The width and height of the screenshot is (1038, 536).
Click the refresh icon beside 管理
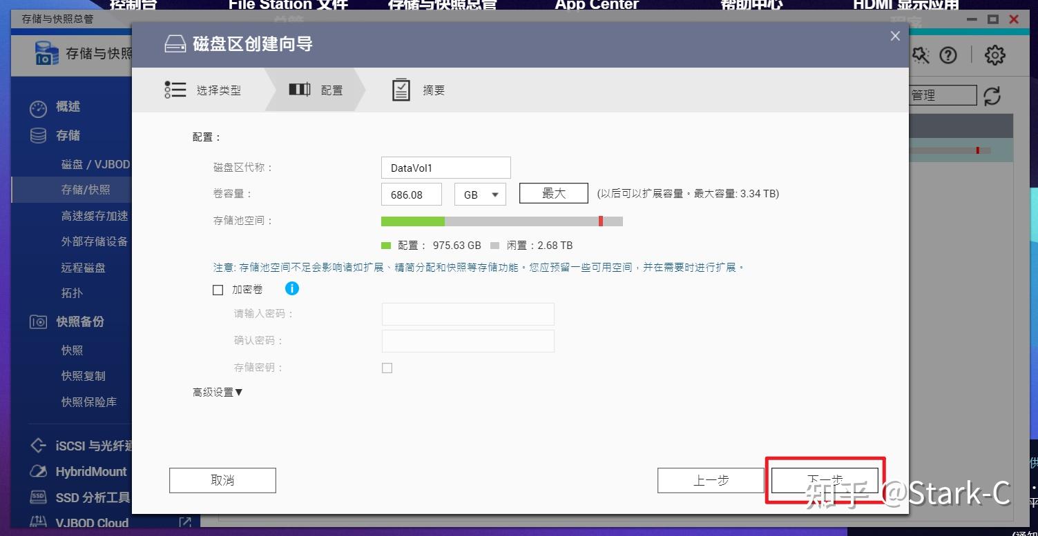tap(992, 97)
